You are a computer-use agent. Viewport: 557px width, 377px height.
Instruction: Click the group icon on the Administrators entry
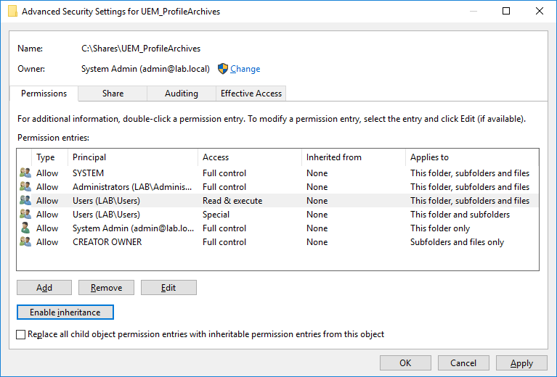(x=25, y=187)
